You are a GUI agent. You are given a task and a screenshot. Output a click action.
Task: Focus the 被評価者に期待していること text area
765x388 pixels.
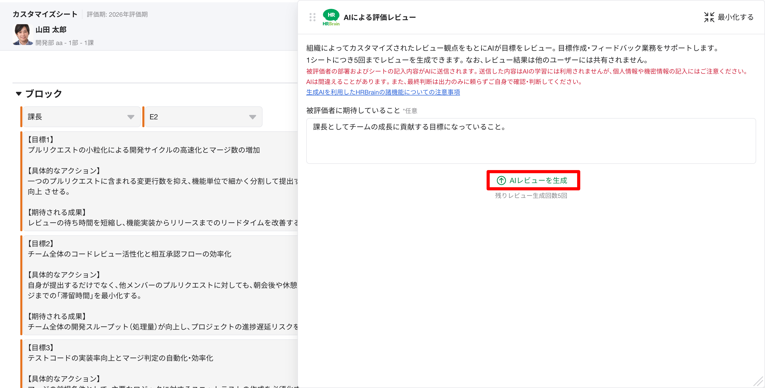(x=531, y=141)
